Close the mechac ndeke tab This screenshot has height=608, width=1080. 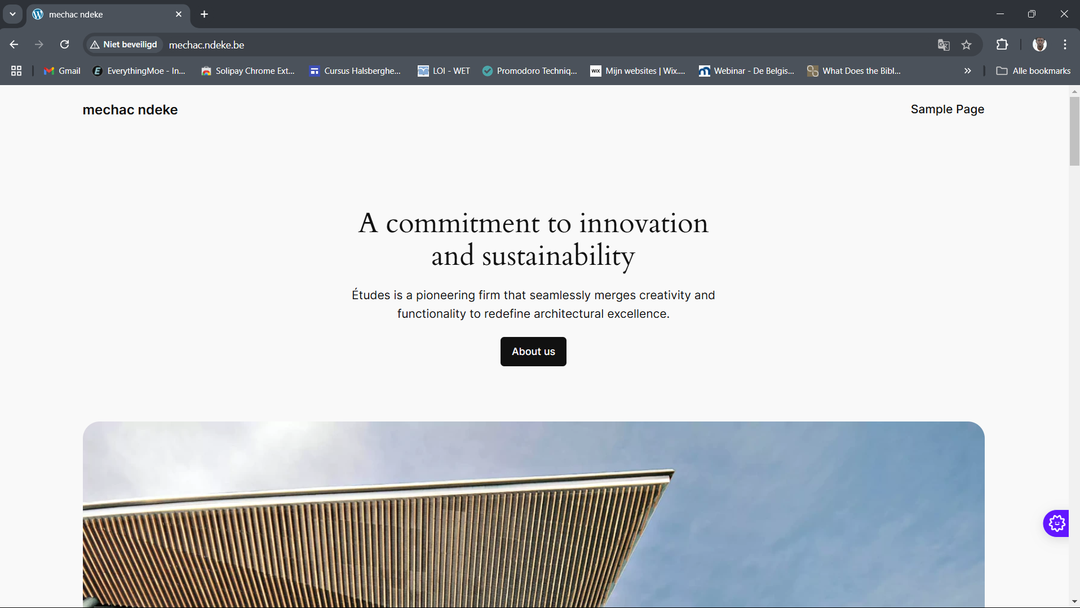click(x=179, y=14)
